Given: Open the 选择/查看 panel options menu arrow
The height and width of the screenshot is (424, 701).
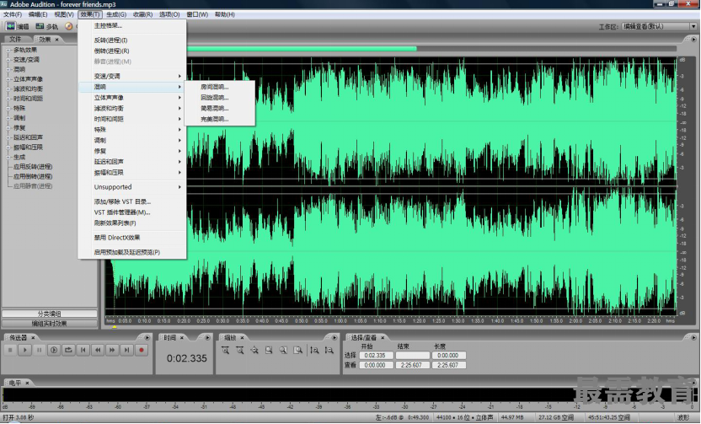Looking at the screenshot, I should coord(693,338).
